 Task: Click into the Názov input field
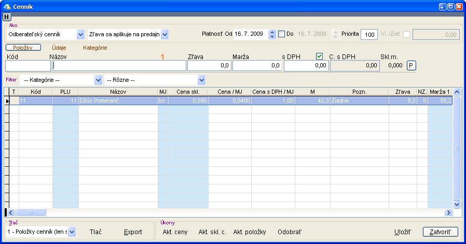119,66
